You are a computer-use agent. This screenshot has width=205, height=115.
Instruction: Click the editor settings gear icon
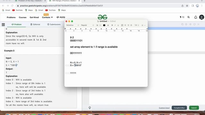tap(190, 24)
